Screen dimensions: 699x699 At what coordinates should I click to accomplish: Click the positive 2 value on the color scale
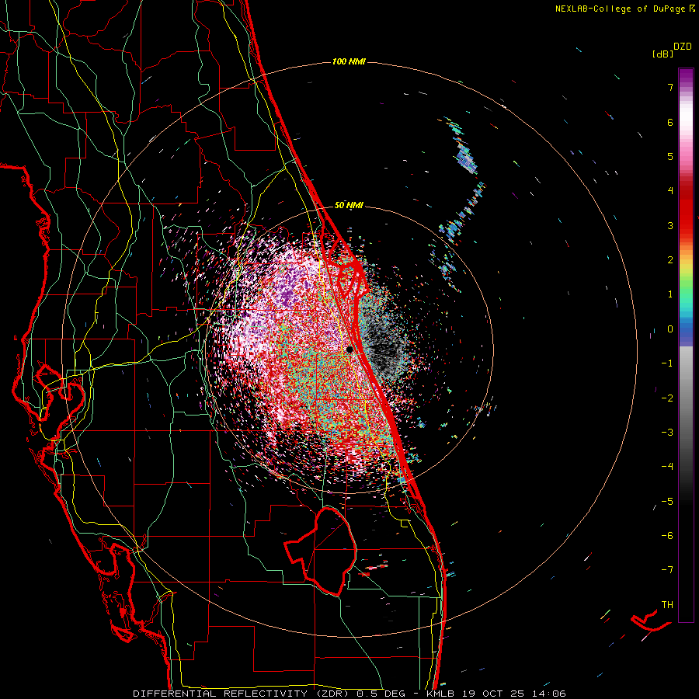(670, 260)
